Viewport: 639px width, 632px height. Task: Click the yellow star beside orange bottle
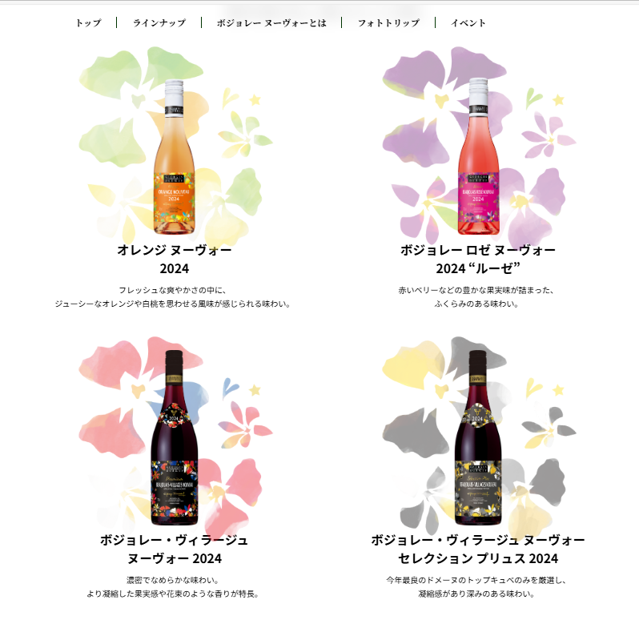click(x=255, y=99)
